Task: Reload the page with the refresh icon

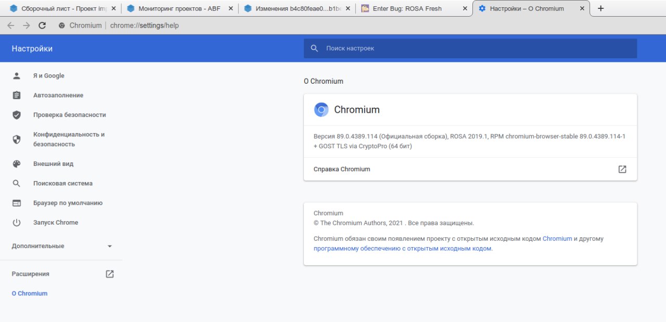Action: 42,25
